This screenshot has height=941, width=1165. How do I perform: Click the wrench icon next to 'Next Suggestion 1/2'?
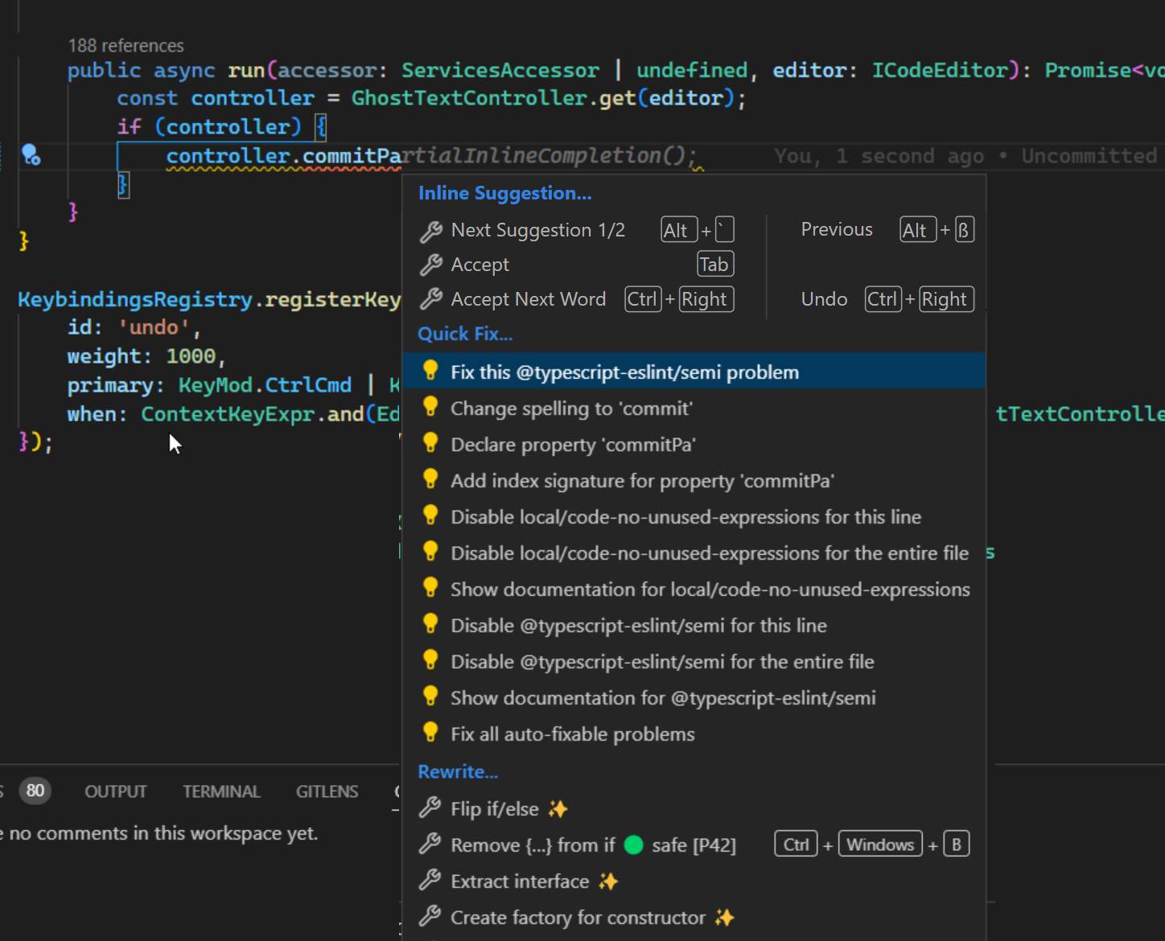[x=431, y=231]
